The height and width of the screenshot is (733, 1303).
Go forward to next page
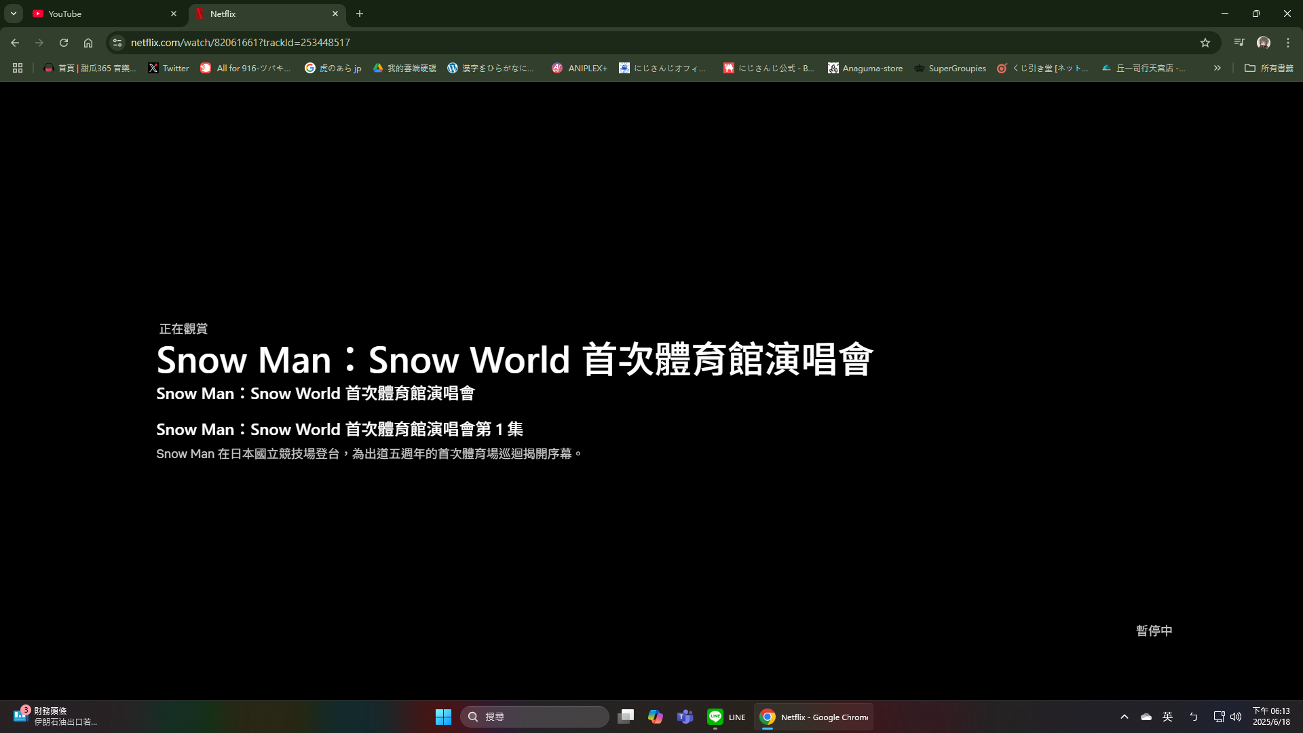click(39, 43)
